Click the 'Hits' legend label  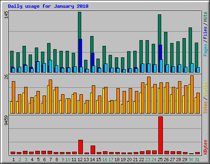(205, 17)
